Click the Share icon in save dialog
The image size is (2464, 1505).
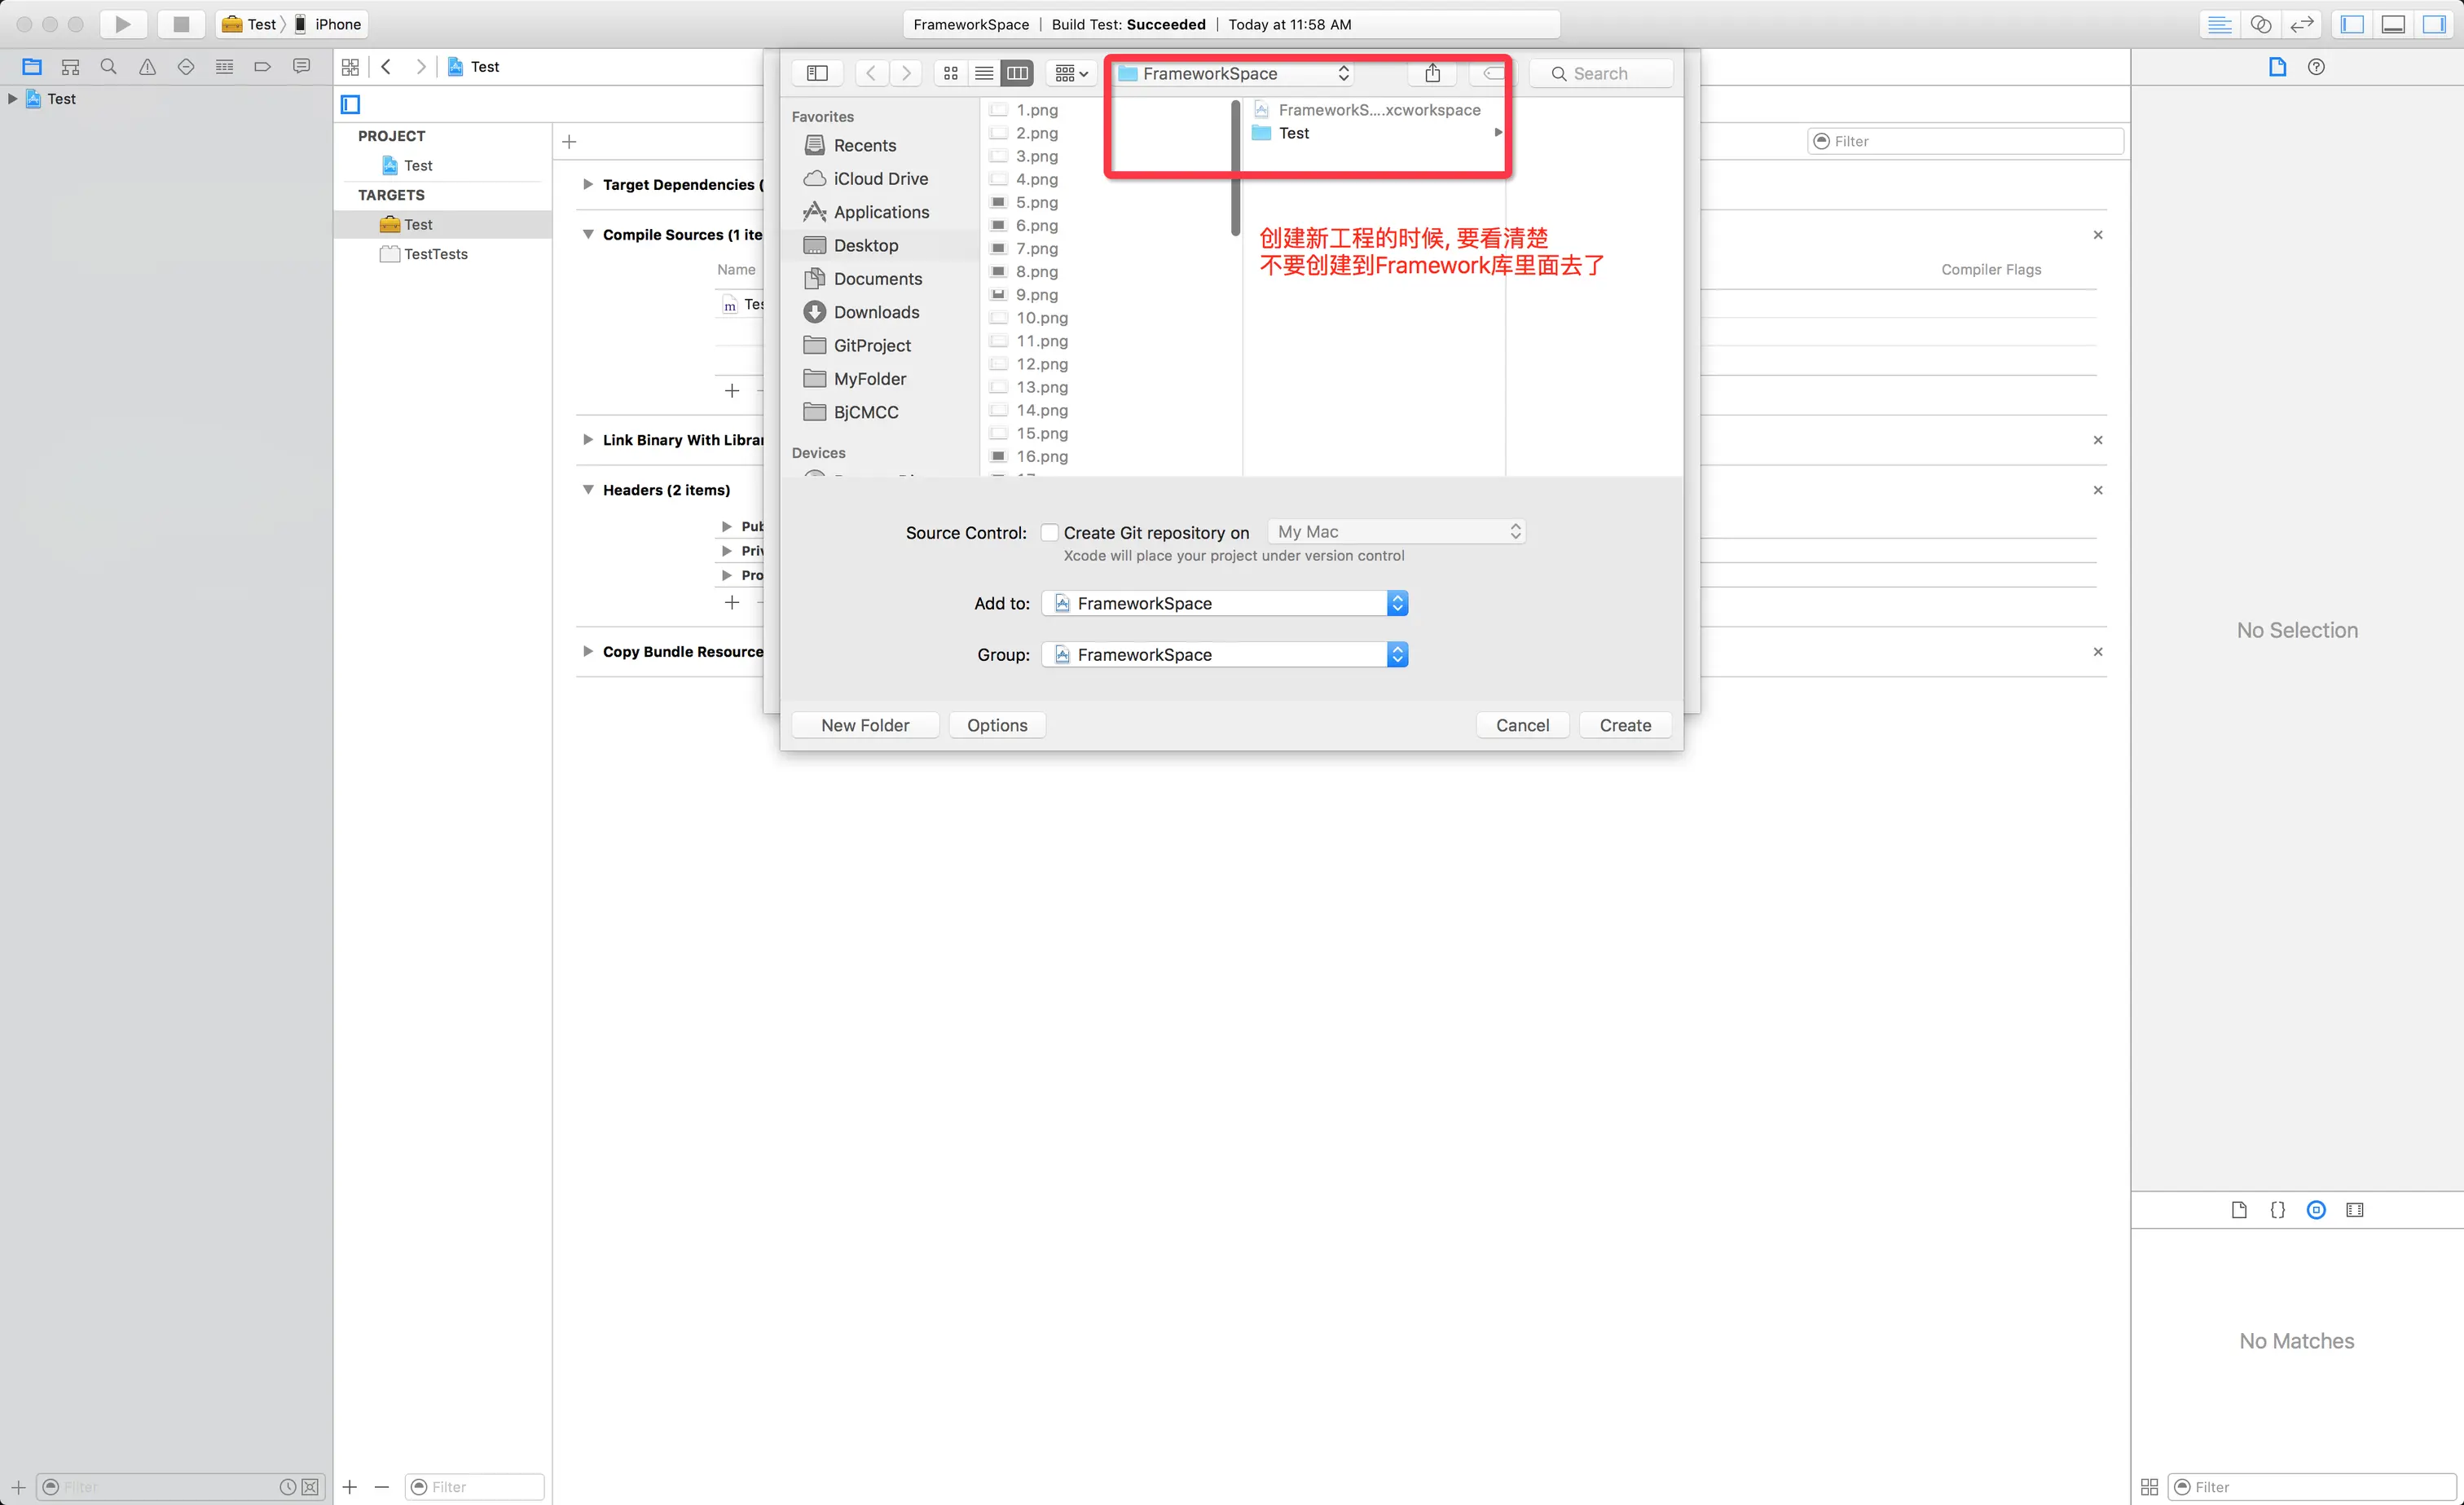coord(1432,73)
